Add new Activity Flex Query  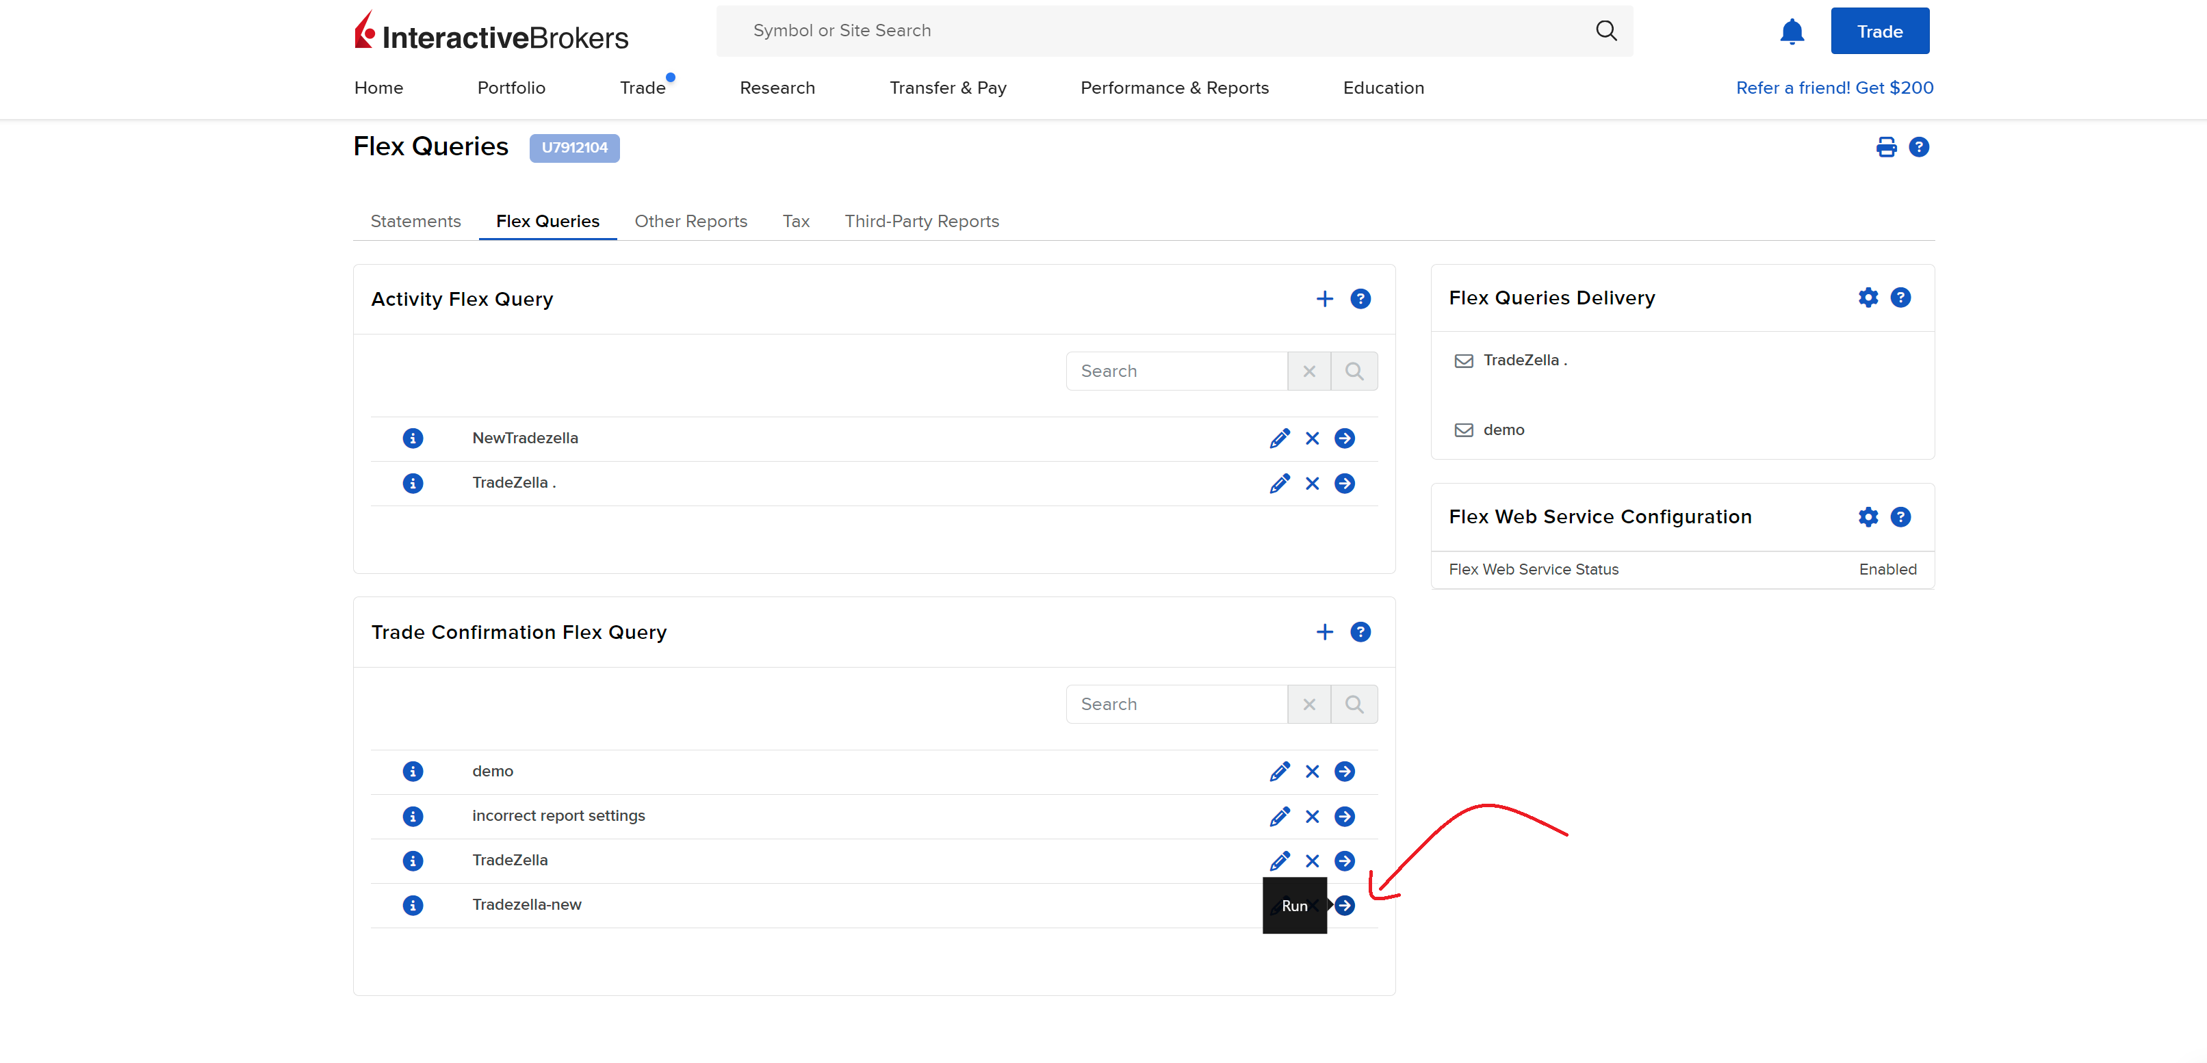pyautogui.click(x=1324, y=299)
